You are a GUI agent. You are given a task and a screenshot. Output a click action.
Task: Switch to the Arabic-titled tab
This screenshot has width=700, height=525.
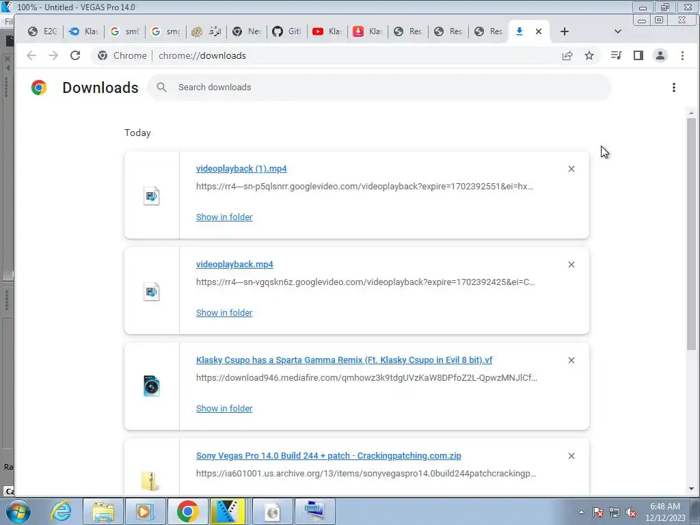click(x=206, y=31)
